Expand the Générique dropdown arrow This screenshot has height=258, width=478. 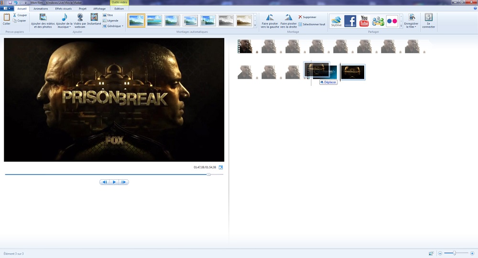pyautogui.click(x=122, y=26)
